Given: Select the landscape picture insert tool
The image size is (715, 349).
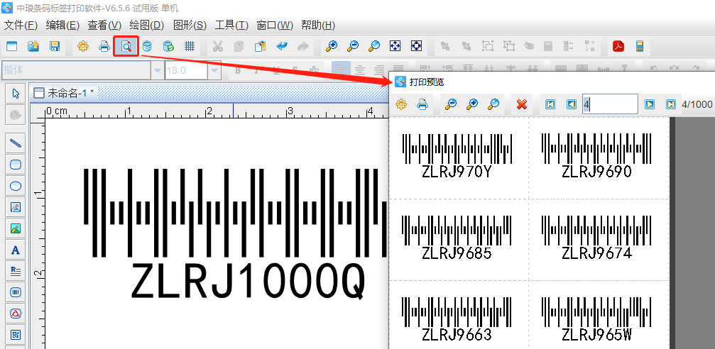Looking at the screenshot, I should point(16,228).
